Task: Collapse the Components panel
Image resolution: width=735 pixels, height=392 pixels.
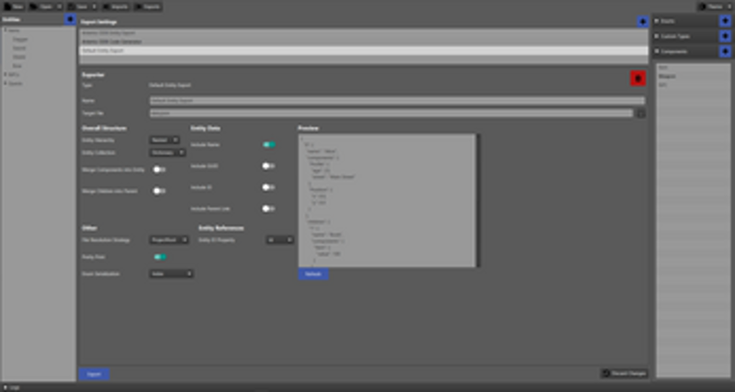Action: coord(657,51)
